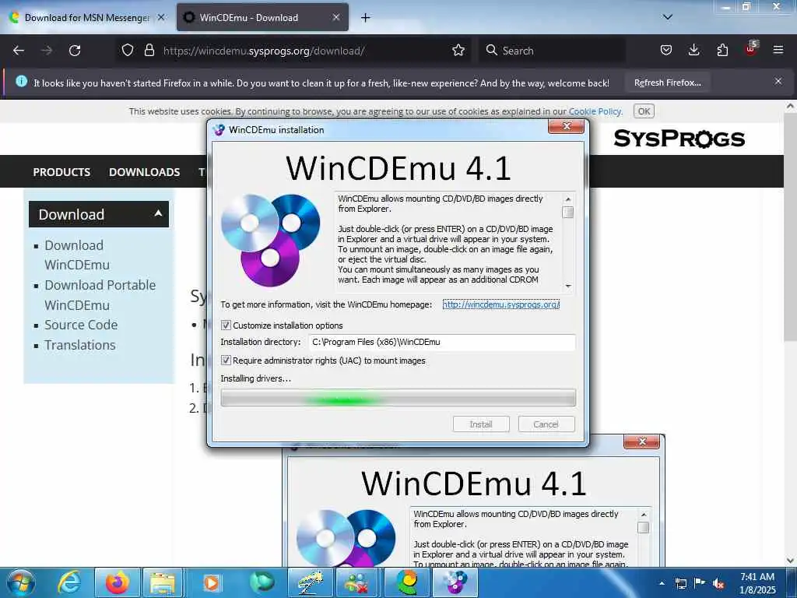Open the Cookie Policy link
This screenshot has width=797, height=598.
[595, 111]
